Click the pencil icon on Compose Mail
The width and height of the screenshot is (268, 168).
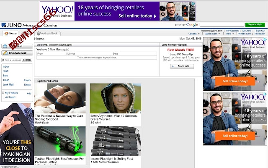point(5,53)
